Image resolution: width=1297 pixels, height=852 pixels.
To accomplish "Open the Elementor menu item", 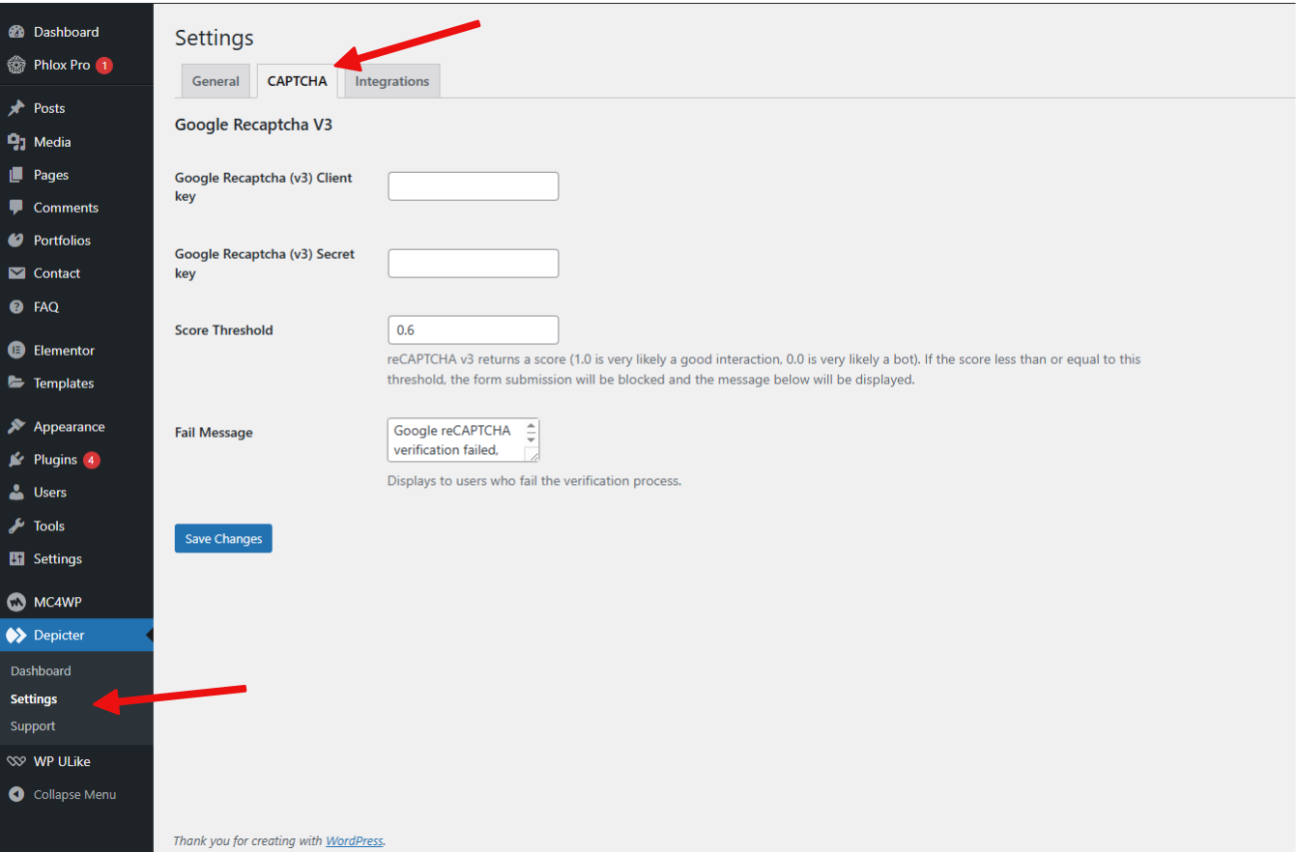I will (x=64, y=351).
